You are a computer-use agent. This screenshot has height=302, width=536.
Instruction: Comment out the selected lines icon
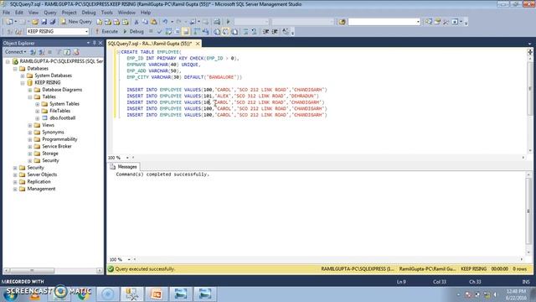[245, 31]
